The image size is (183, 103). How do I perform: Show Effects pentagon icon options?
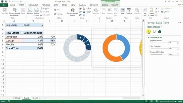(x=154, y=31)
